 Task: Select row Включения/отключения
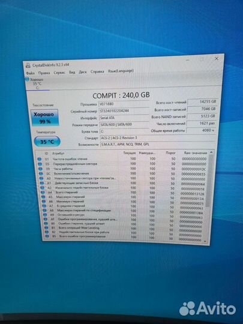[x=123, y=174]
